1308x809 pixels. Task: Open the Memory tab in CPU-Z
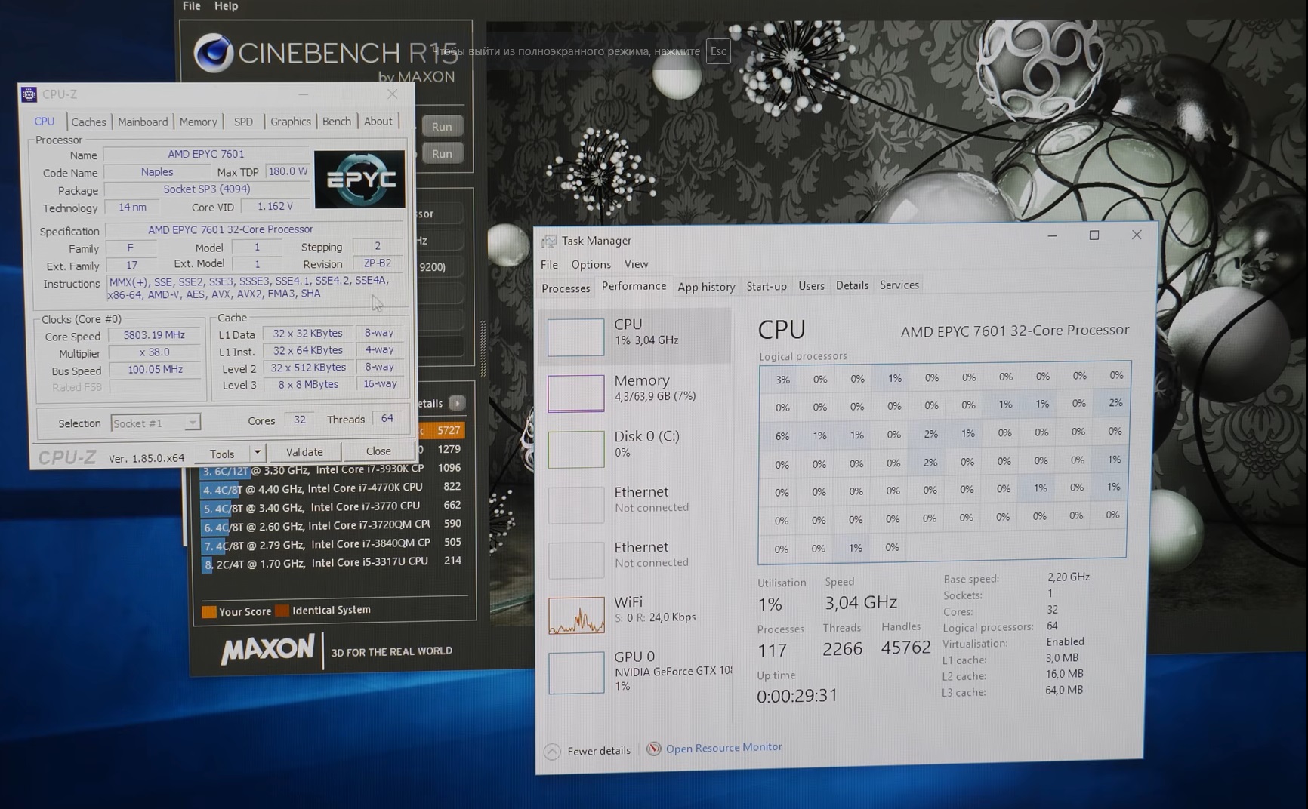point(198,122)
